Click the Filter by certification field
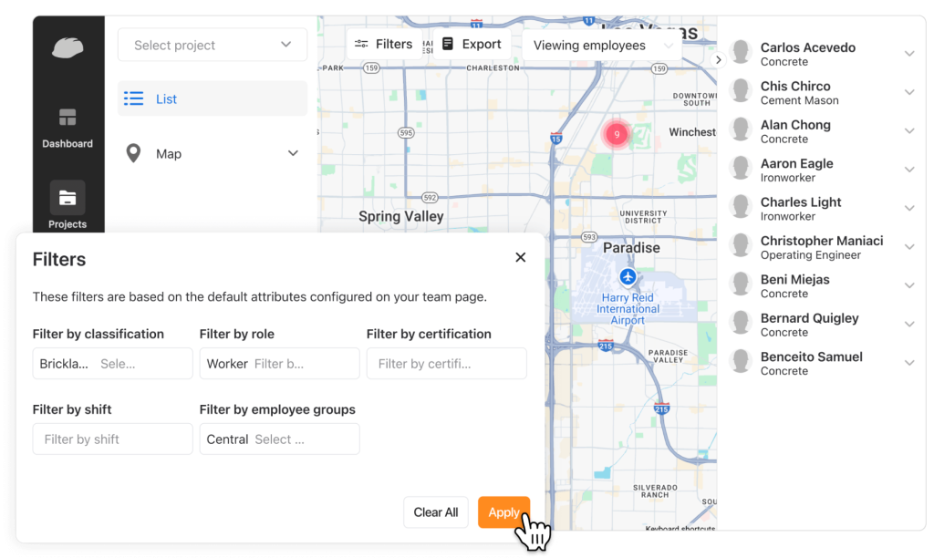 446,364
